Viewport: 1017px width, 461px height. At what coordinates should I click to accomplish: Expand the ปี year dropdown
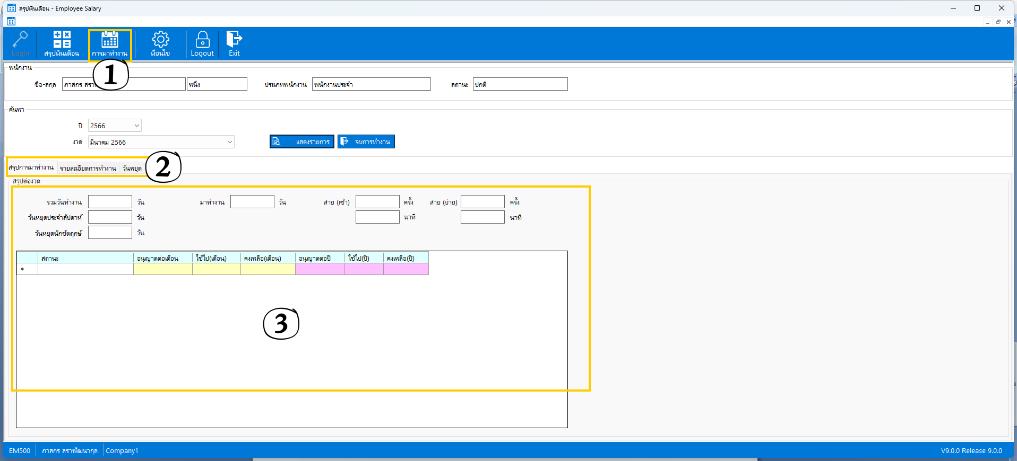pos(136,126)
